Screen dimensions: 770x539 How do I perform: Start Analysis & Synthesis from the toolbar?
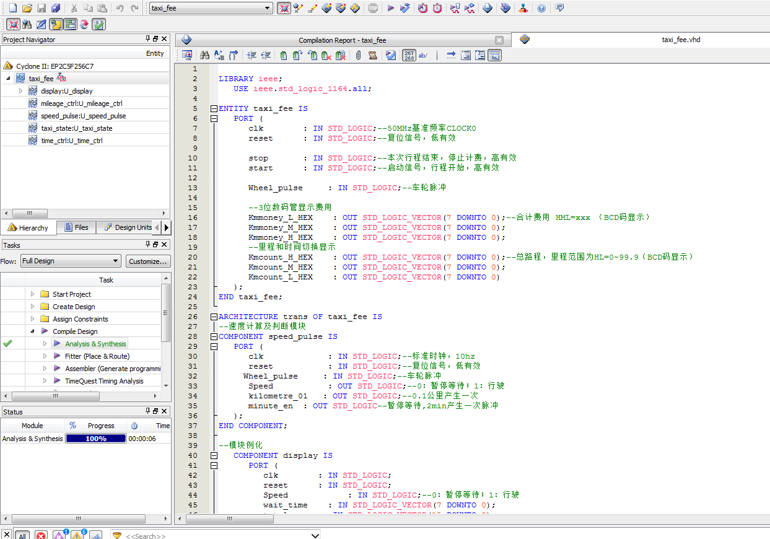pos(405,8)
